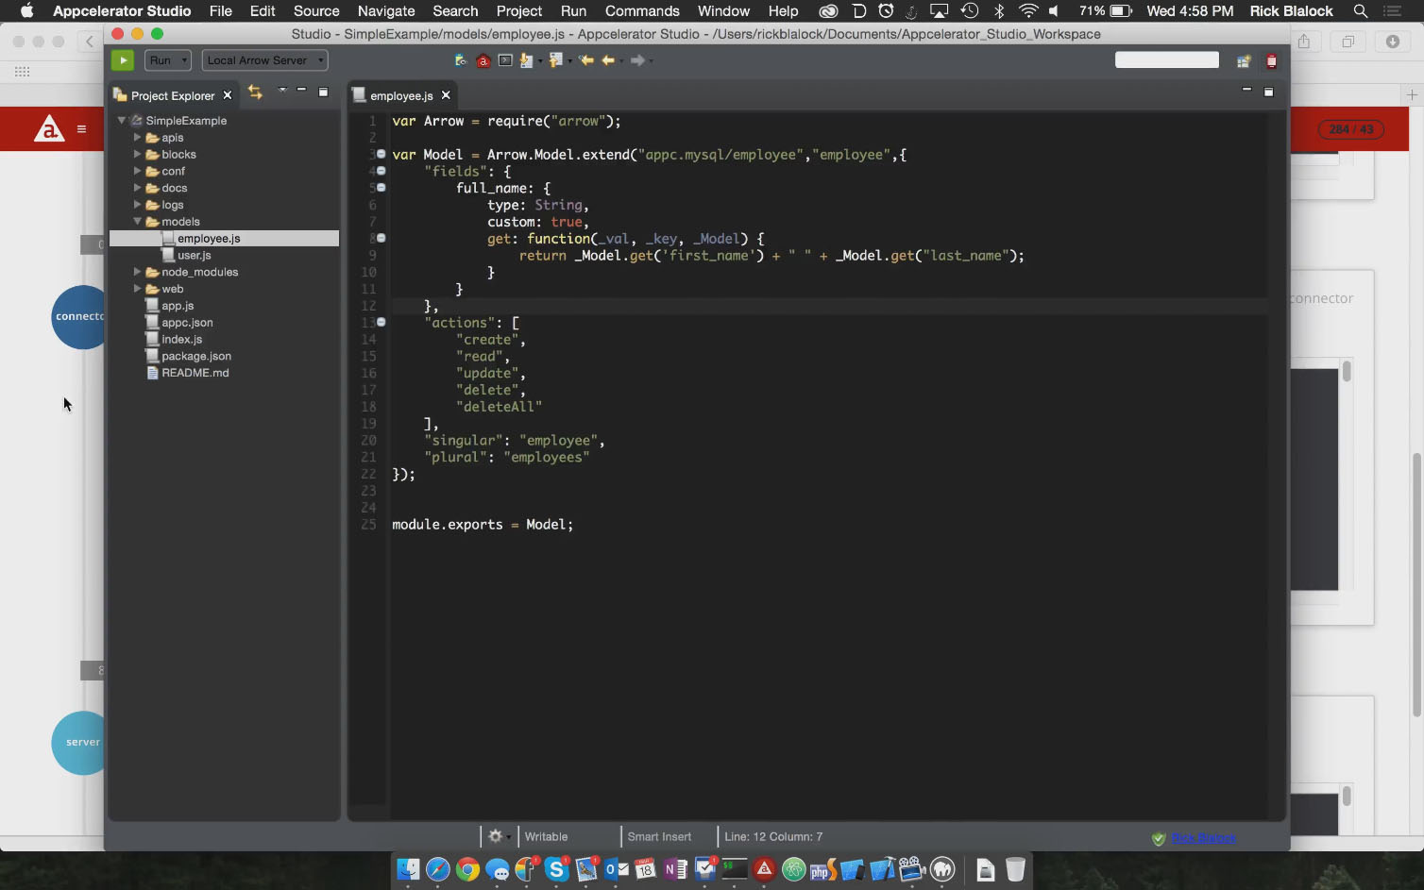The height and width of the screenshot is (890, 1424).
Task: Open Spotlight search in the menu bar
Action: click(1361, 11)
